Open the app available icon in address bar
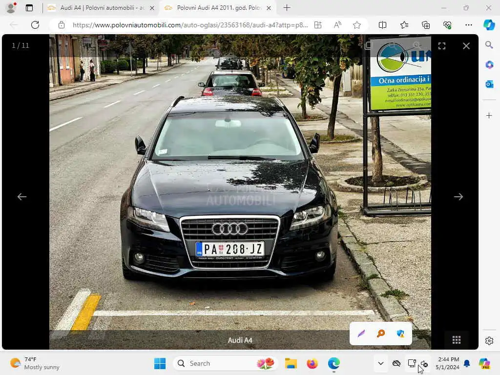 pyautogui.click(x=317, y=25)
